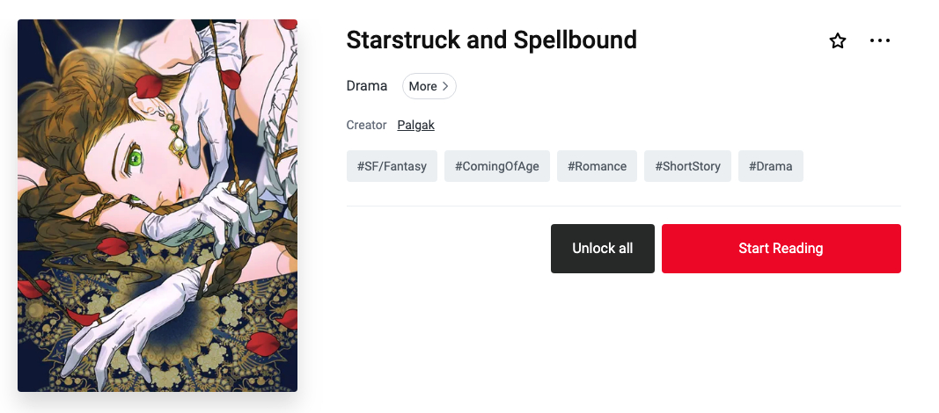Click the red Start Reading button
The width and height of the screenshot is (939, 413).
781,249
